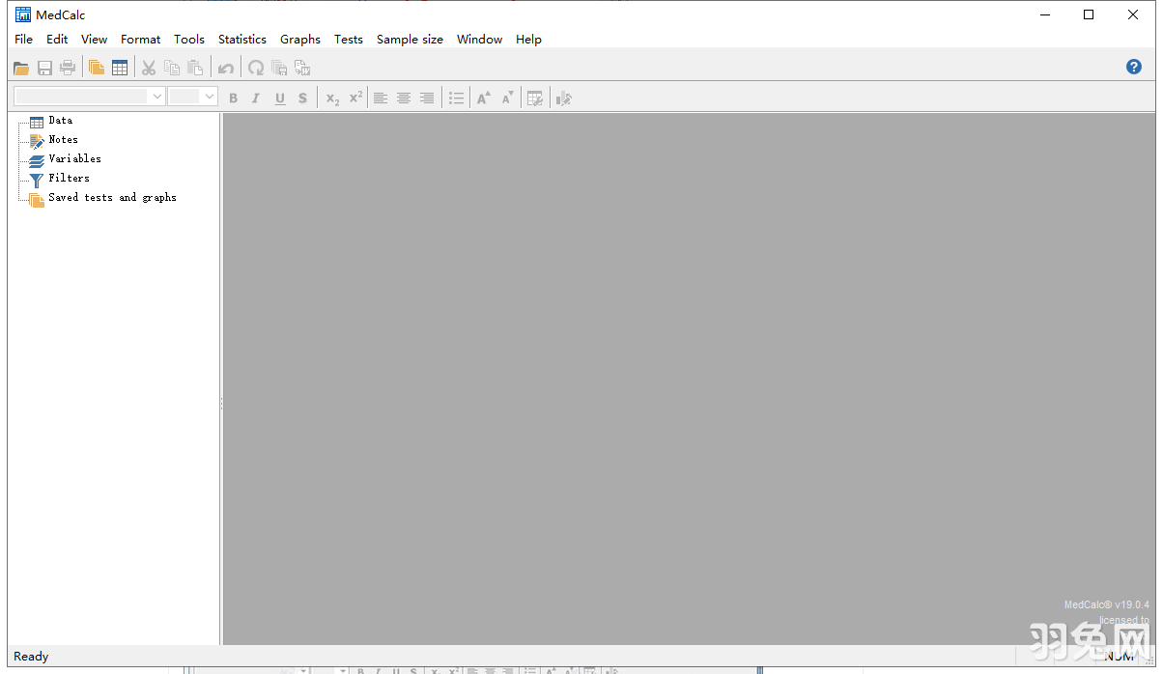Open the Sample size menu
1163x674 pixels.
click(x=410, y=40)
